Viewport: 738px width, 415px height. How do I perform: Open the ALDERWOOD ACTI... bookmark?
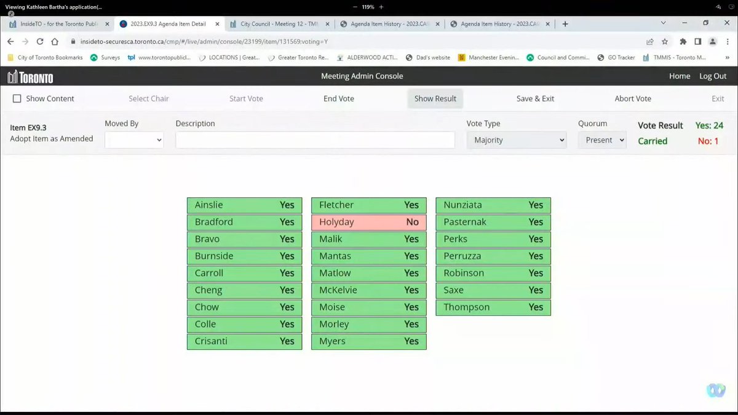click(x=368, y=58)
